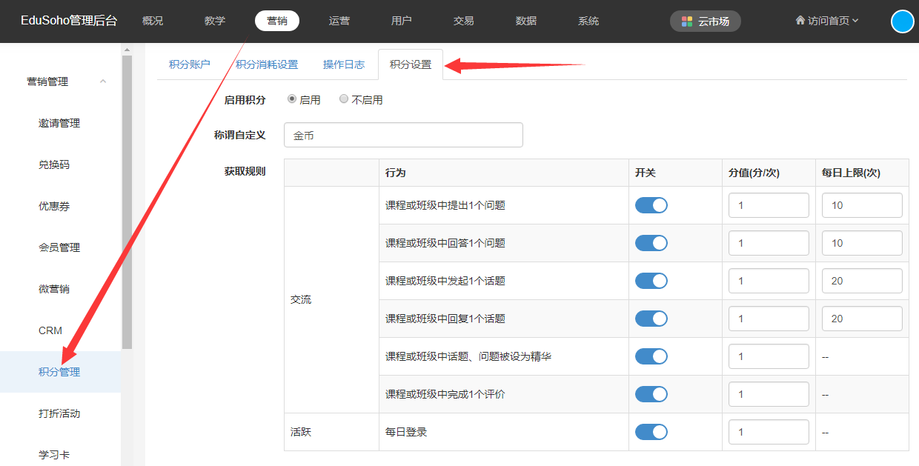Select the 不启用 radio button
The height and width of the screenshot is (466, 919).
click(344, 99)
